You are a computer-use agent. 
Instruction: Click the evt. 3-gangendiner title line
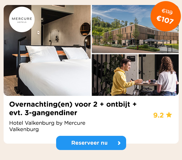point(43,113)
